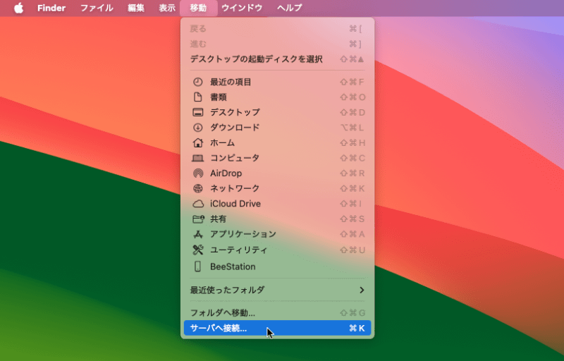Open the ヘルプ menu
Viewport: 564px width, 361px height.
tap(290, 8)
